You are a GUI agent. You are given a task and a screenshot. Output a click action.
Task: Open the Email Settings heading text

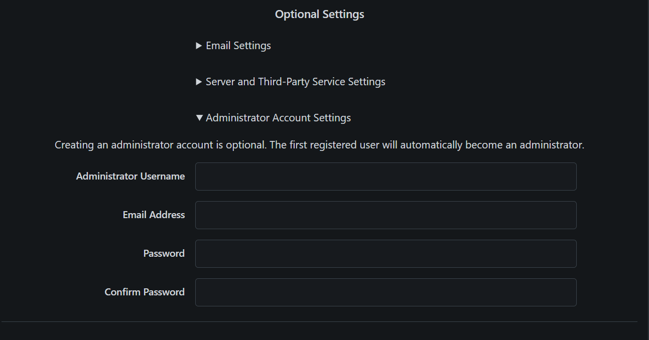click(x=238, y=45)
